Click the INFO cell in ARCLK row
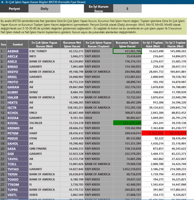This screenshot has width=194, height=200. [44, 56]
